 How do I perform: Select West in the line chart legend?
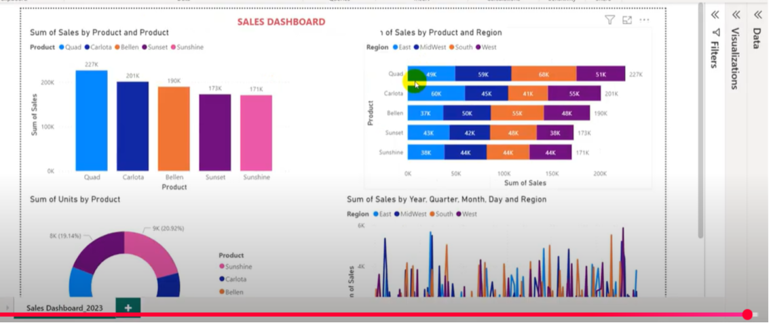pos(467,214)
